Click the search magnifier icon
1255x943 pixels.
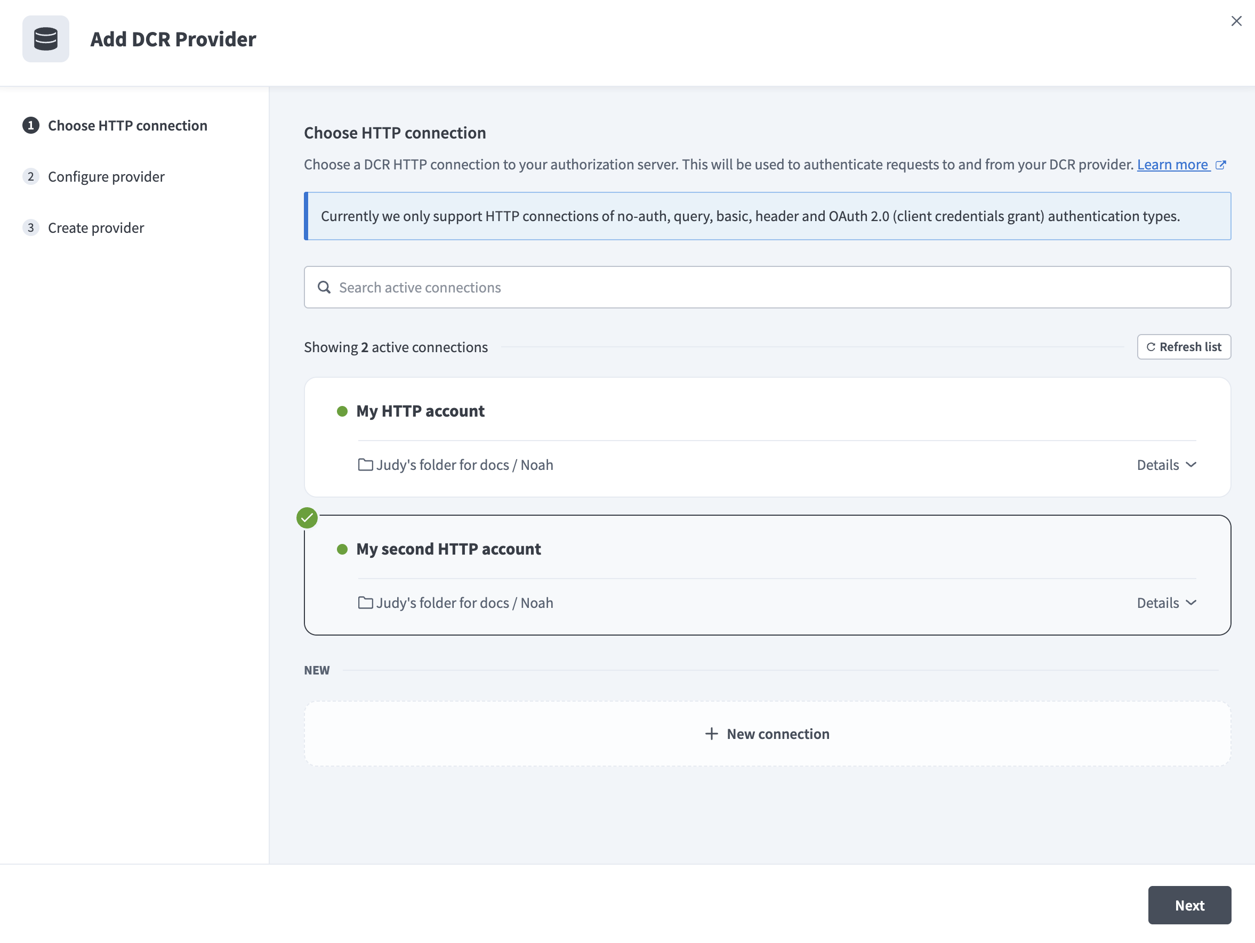(x=324, y=288)
